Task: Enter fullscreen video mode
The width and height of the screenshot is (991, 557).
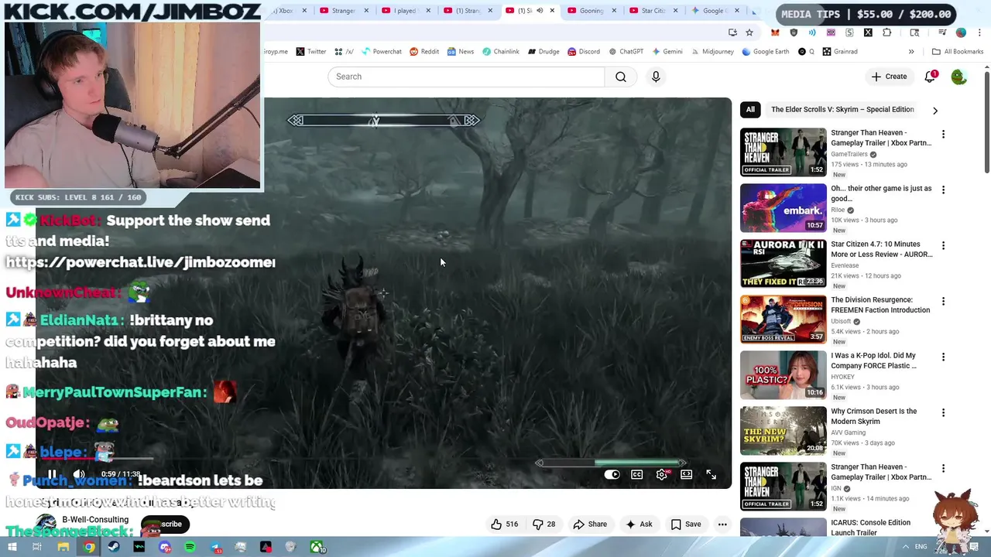Action: click(711, 474)
